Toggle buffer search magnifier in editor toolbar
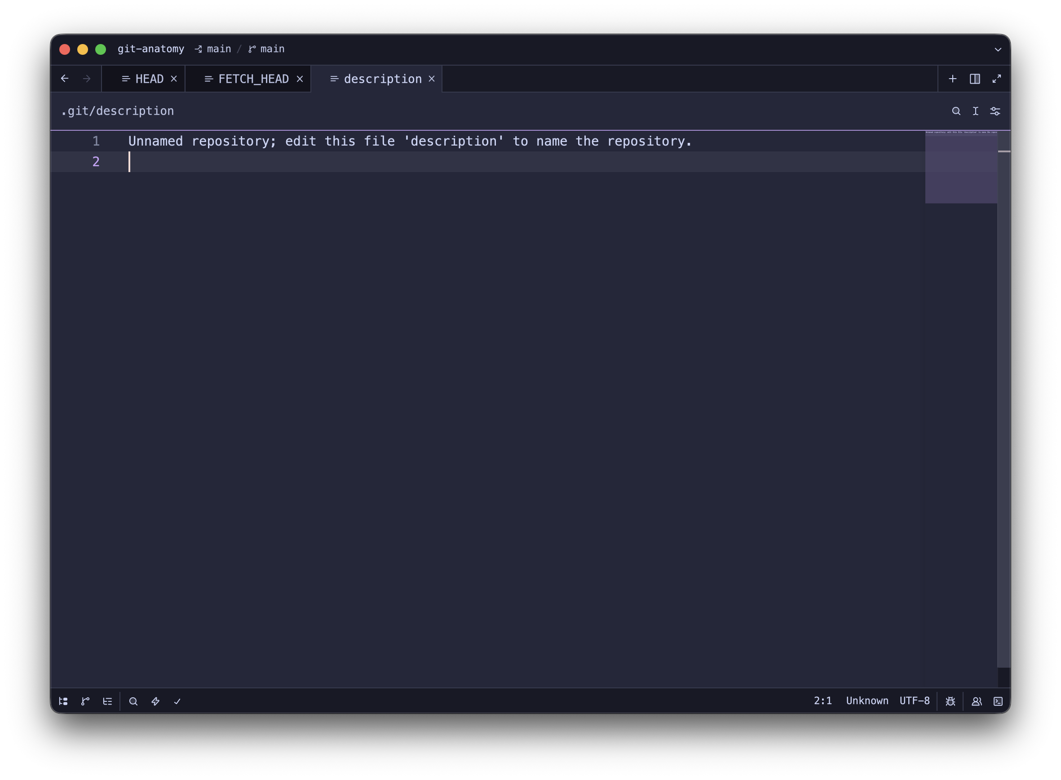This screenshot has height=780, width=1061. pos(956,111)
